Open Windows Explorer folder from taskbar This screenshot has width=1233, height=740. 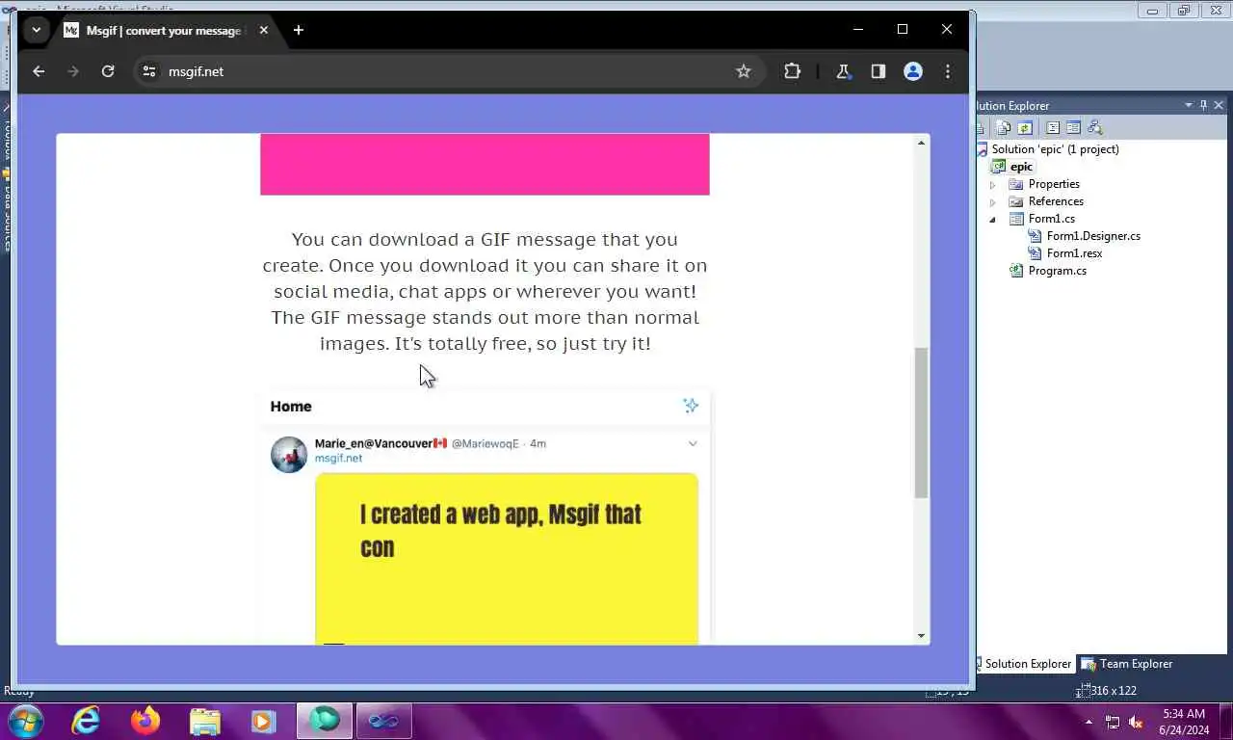click(204, 721)
